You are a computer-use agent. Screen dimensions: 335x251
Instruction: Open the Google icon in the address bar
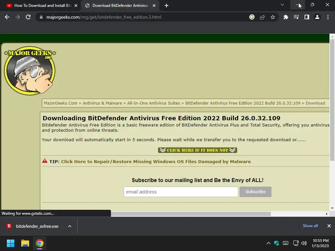click(x=252, y=17)
